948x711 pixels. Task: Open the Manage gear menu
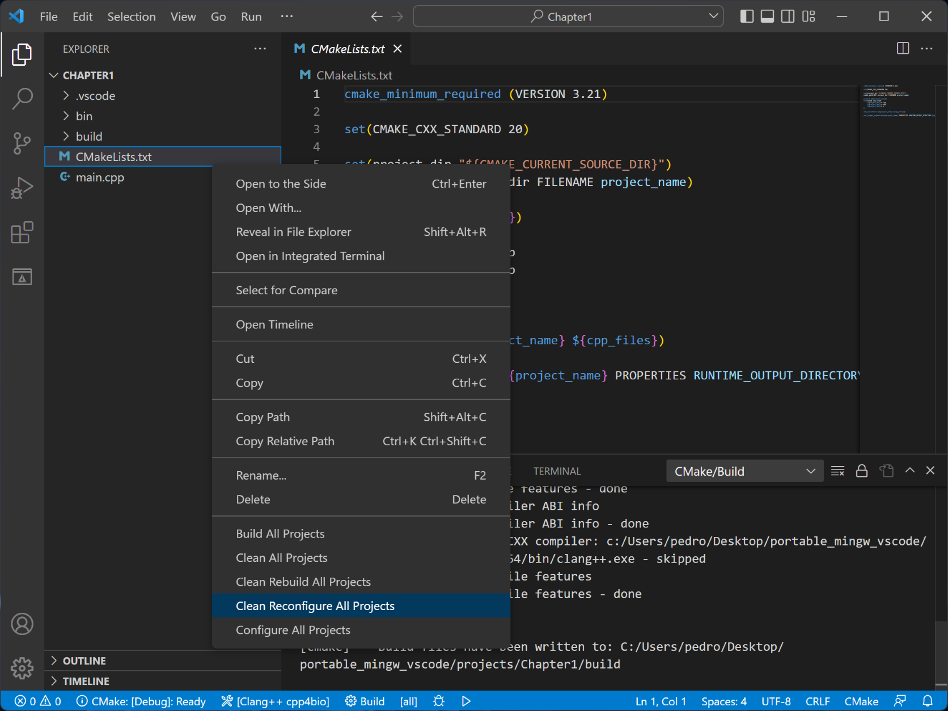pos(22,668)
